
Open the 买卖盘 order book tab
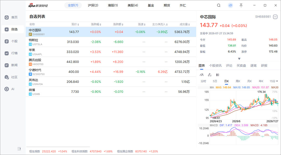(241, 66)
